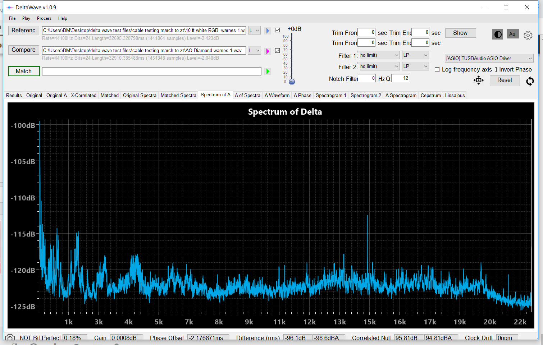Click second Trim End seconds field
The width and height of the screenshot is (543, 345).
coord(420,43)
